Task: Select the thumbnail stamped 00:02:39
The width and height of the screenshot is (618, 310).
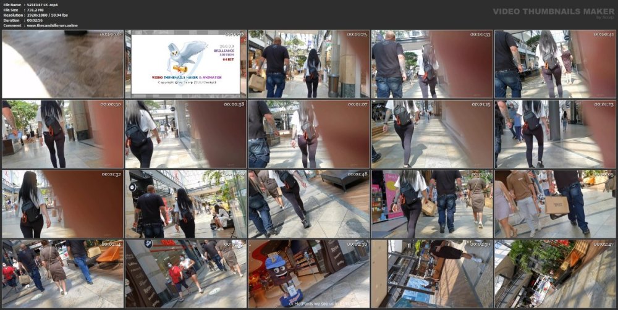Action: (x=432, y=274)
